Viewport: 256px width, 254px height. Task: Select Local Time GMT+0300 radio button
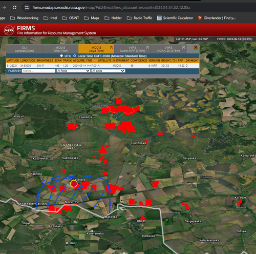[x=75, y=56]
